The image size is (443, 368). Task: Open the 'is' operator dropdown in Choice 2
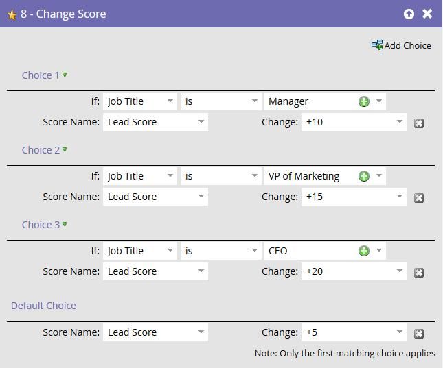[255, 176]
